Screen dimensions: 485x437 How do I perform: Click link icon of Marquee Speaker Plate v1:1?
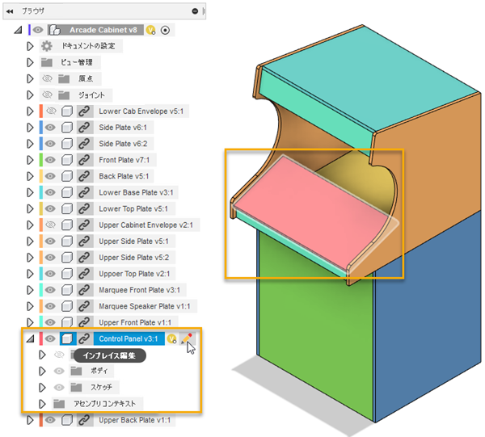(84, 306)
